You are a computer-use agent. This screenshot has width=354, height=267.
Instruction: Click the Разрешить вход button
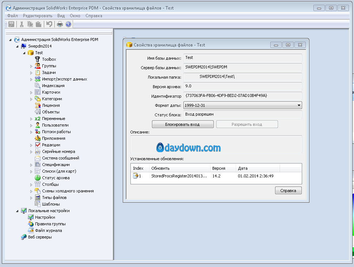tap(247, 124)
